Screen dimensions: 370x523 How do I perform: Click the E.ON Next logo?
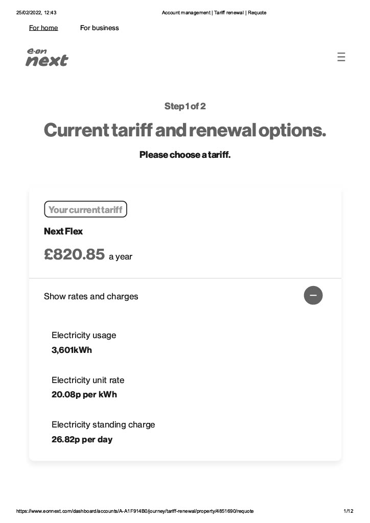point(47,57)
